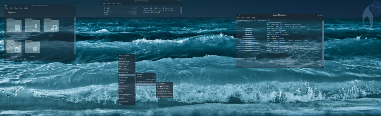The height and width of the screenshot is (116, 381).
Task: Select Volume in root menu
Action: [127, 98]
